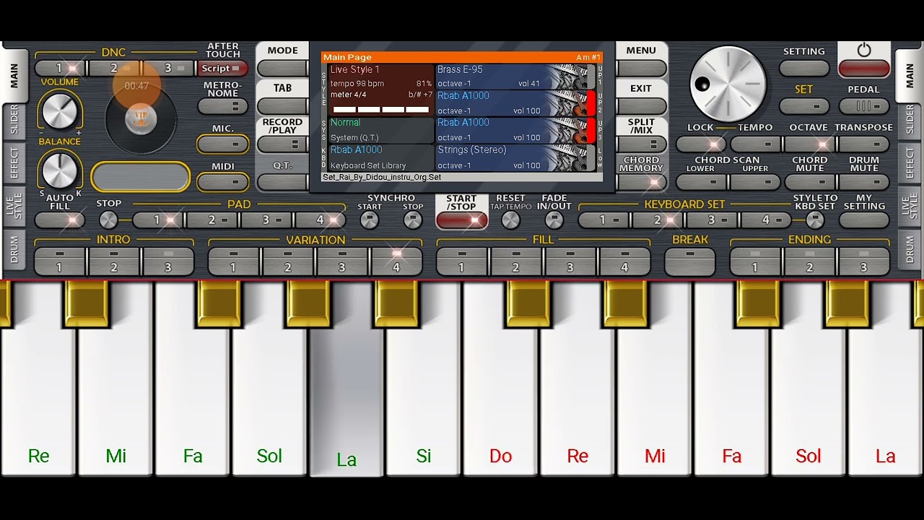The image size is (924, 520).
Task: Toggle DNC button 2
Action: (x=115, y=69)
